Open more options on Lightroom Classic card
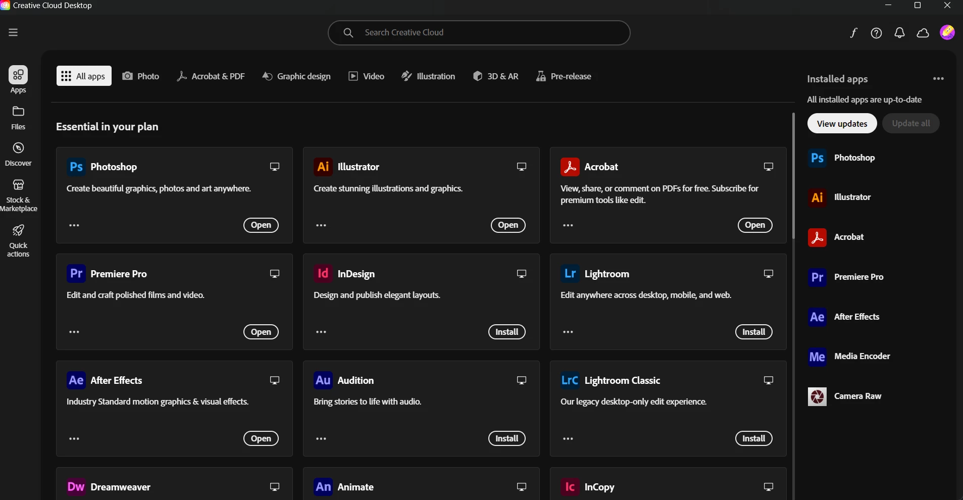 pos(568,438)
